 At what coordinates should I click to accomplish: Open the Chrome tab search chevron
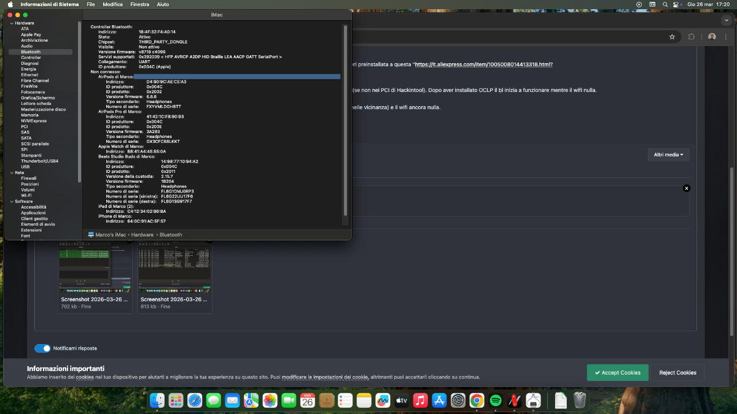(x=727, y=20)
